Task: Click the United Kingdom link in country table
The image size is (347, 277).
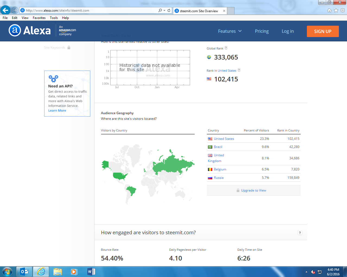Action: tap(216, 158)
